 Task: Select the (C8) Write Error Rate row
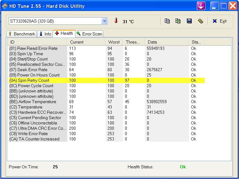(x=107, y=134)
